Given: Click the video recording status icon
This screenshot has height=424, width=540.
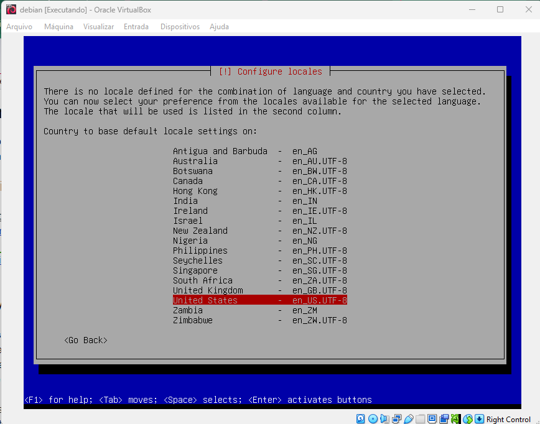Looking at the screenshot, I should pyautogui.click(x=444, y=419).
